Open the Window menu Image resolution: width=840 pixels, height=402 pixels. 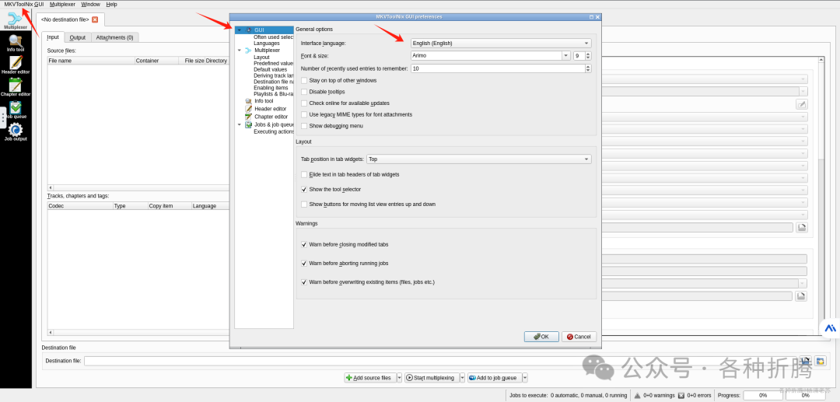(x=90, y=5)
